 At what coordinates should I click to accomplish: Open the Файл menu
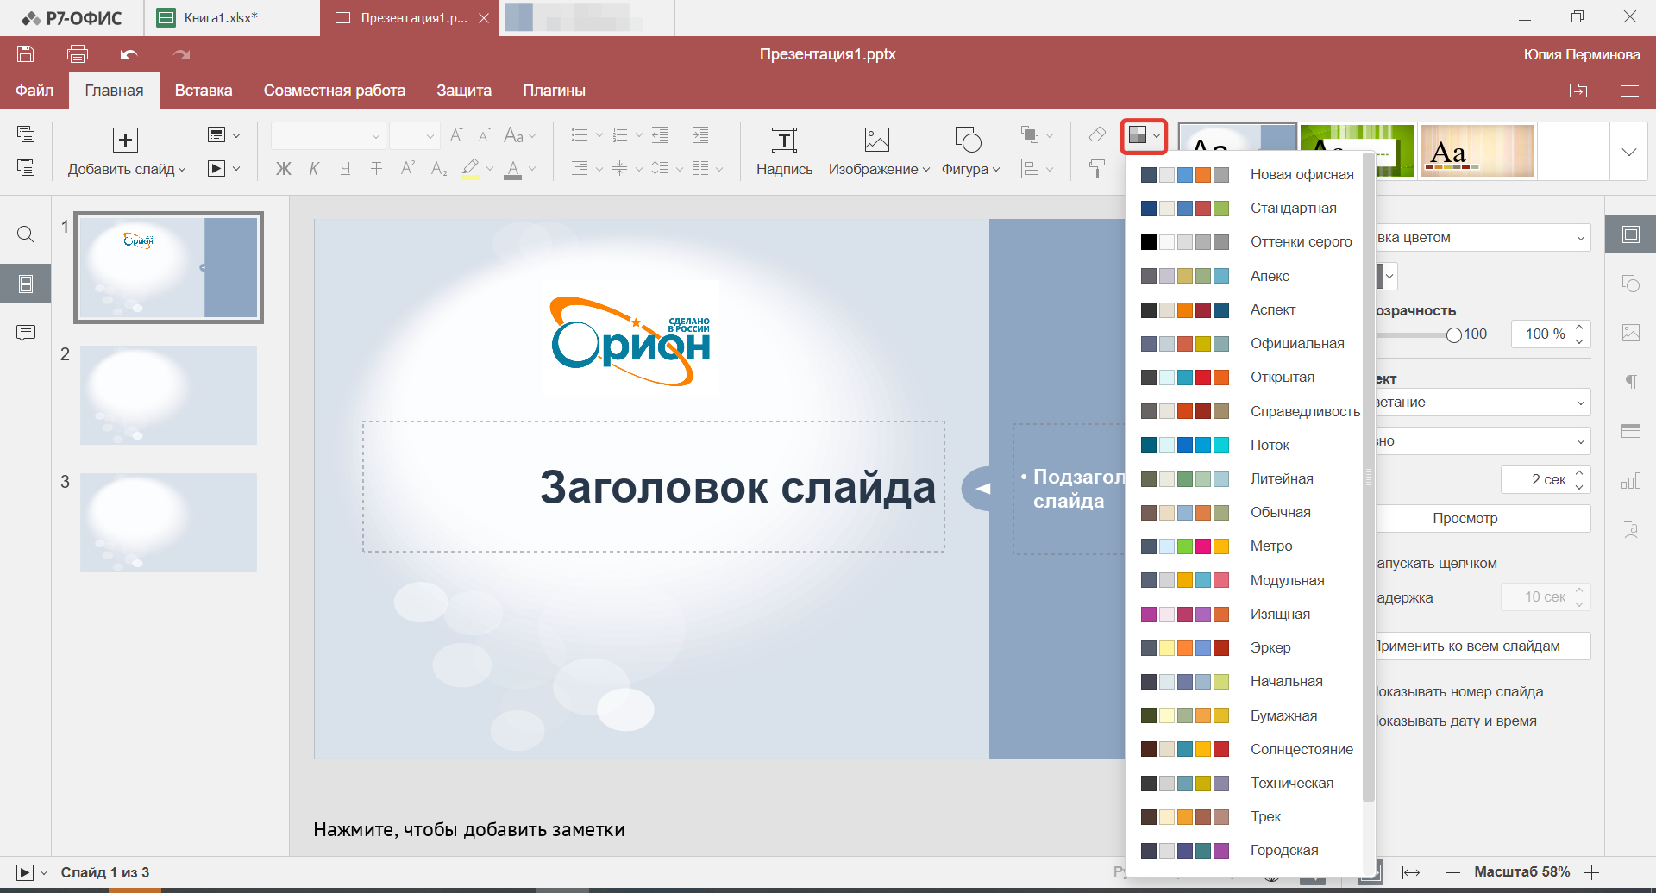pyautogui.click(x=34, y=91)
